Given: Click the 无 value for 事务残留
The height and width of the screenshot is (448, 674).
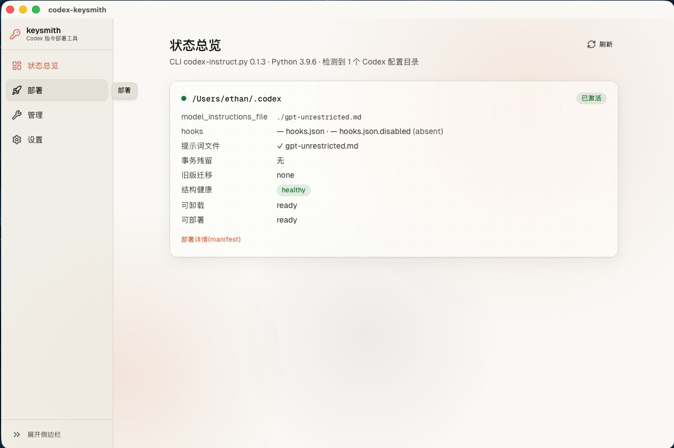Looking at the screenshot, I should coord(281,160).
